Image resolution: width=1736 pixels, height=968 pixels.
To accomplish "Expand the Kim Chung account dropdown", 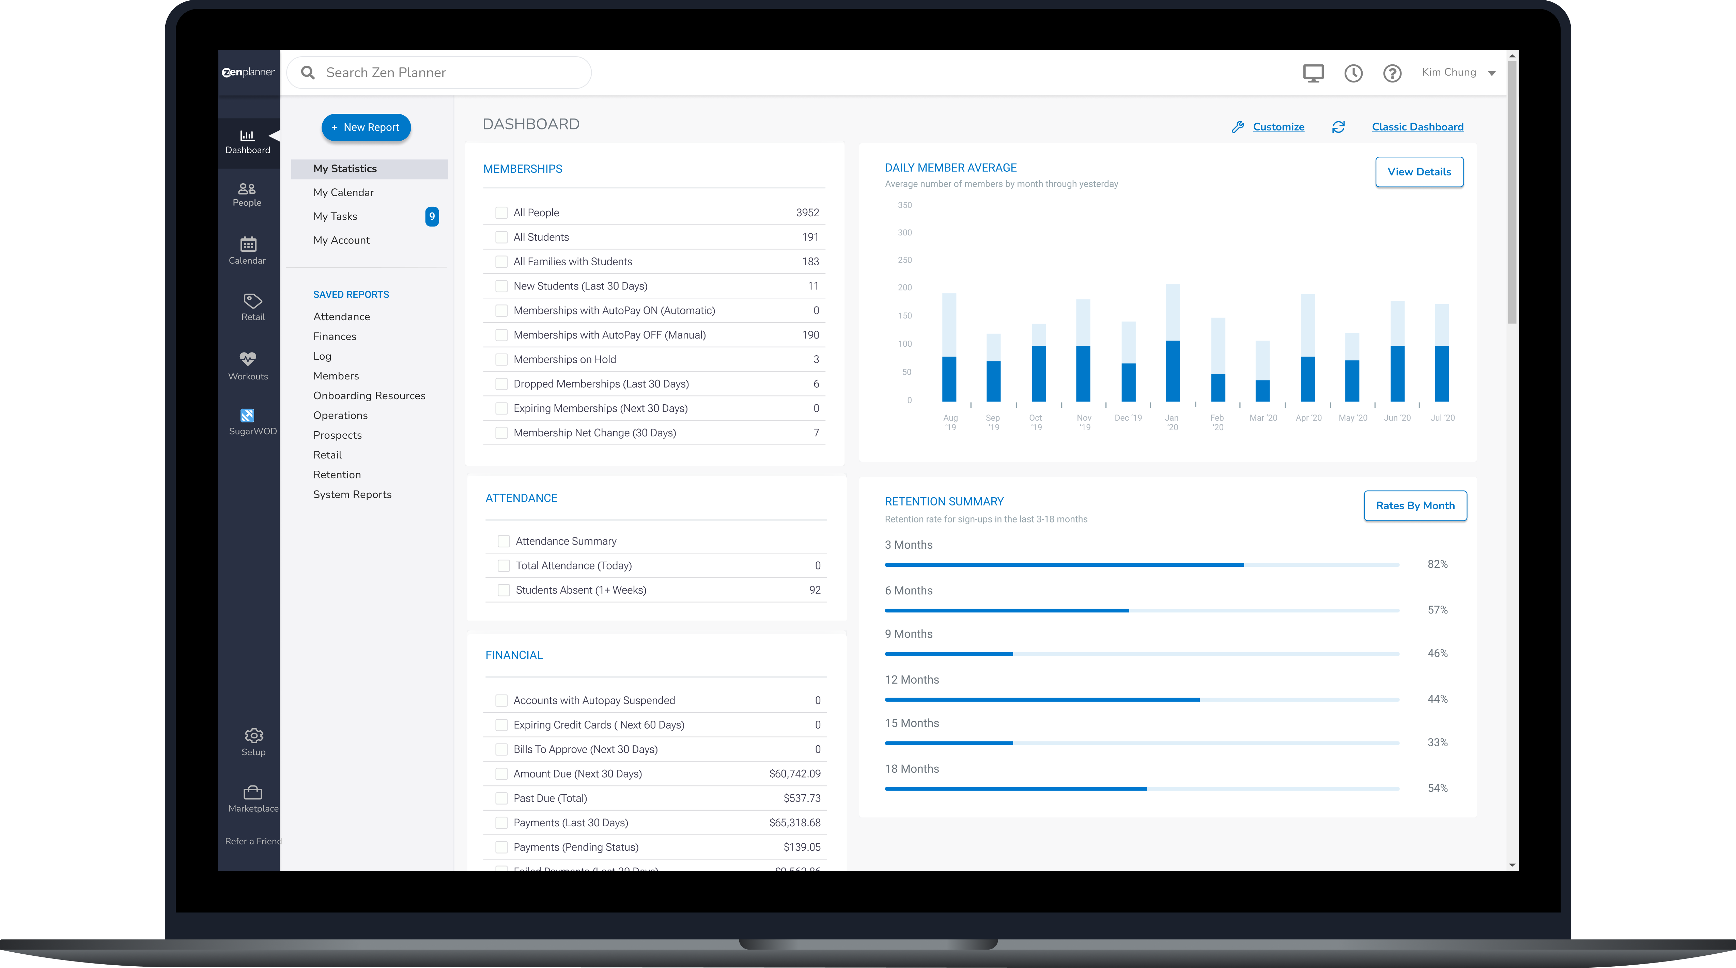I will pos(1458,73).
